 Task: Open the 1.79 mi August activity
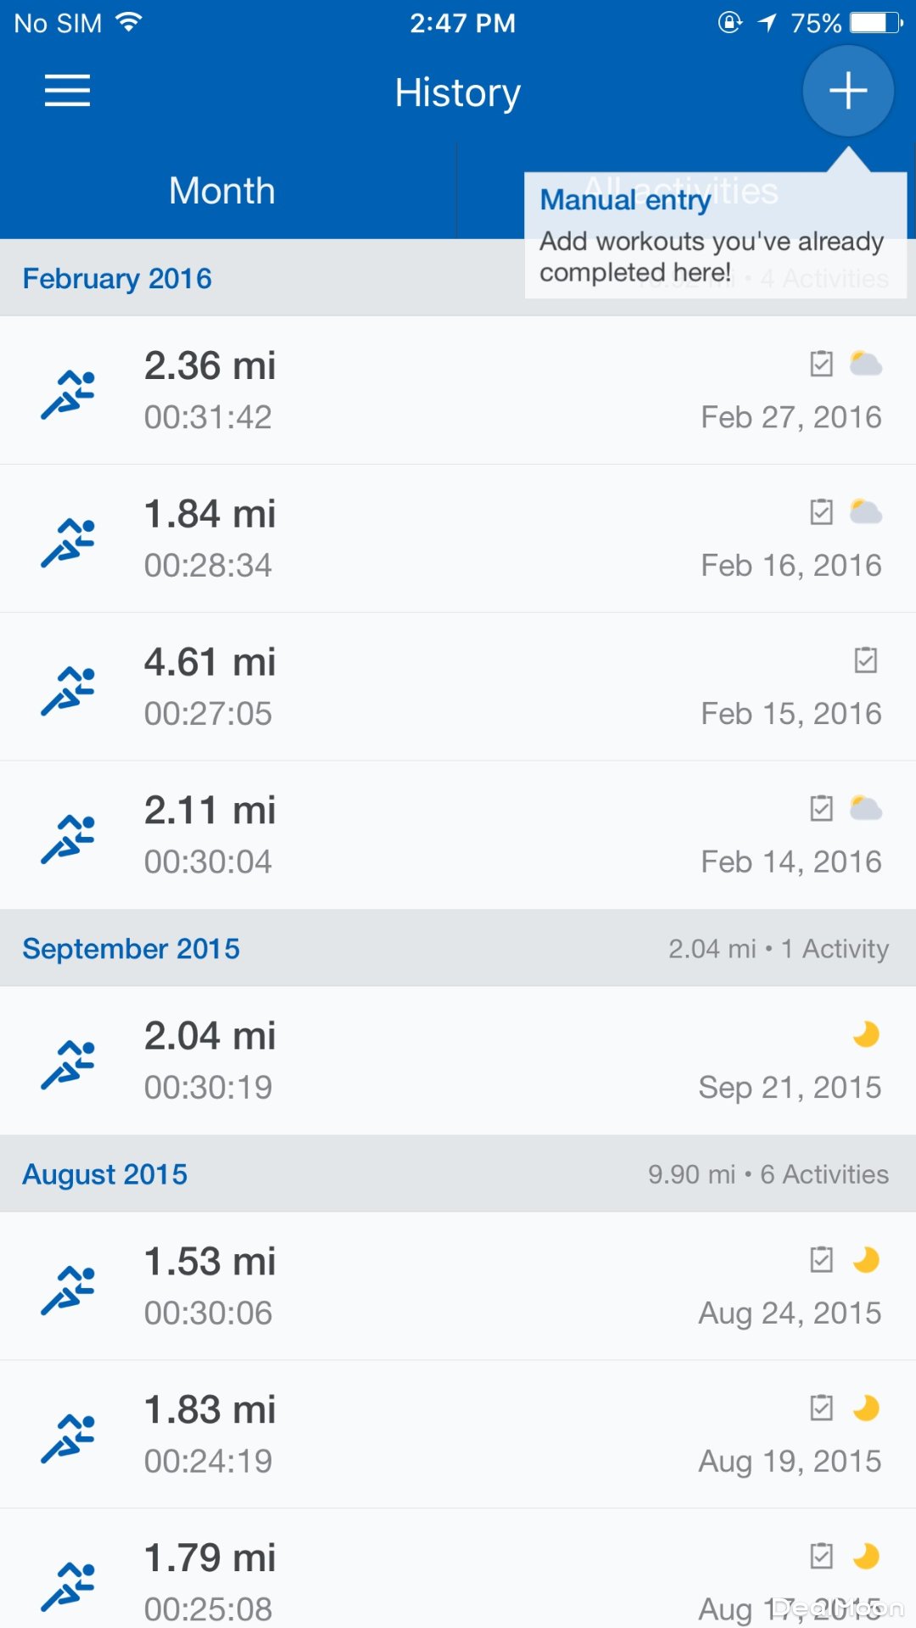pyautogui.click(x=458, y=1577)
